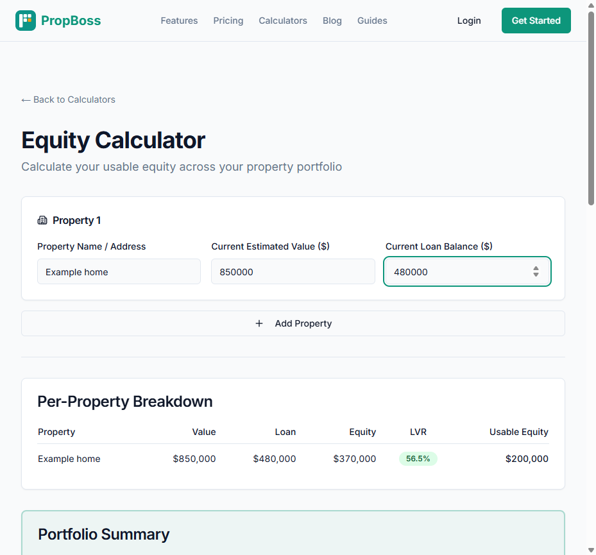The width and height of the screenshot is (596, 555).
Task: Open the Guides navigation link
Action: (x=372, y=21)
